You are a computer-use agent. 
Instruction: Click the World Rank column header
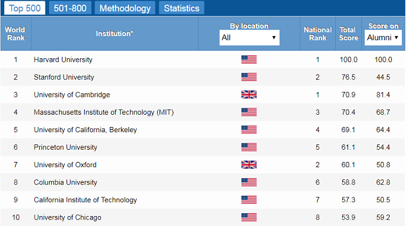(16, 34)
